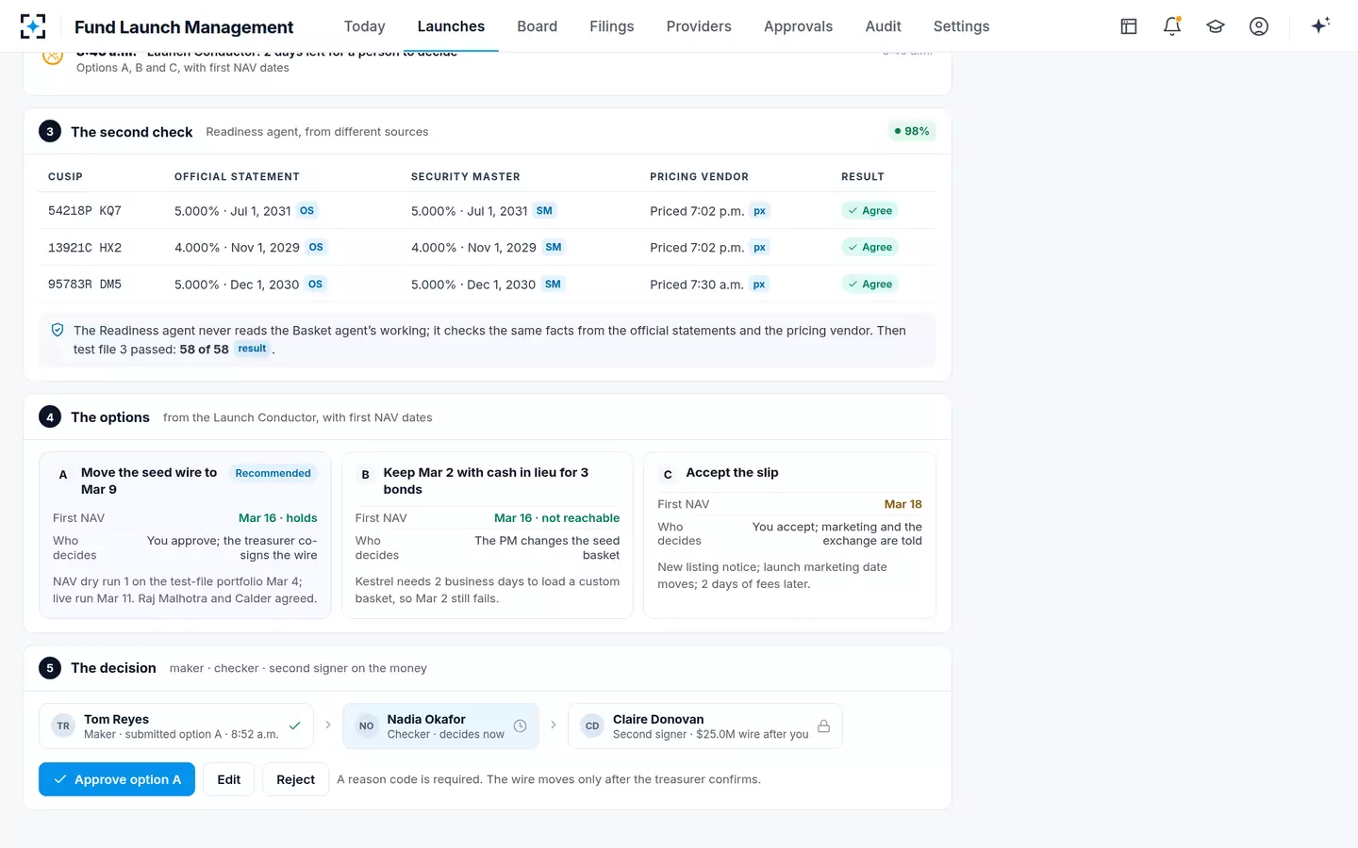Open the Audit tab

click(883, 26)
